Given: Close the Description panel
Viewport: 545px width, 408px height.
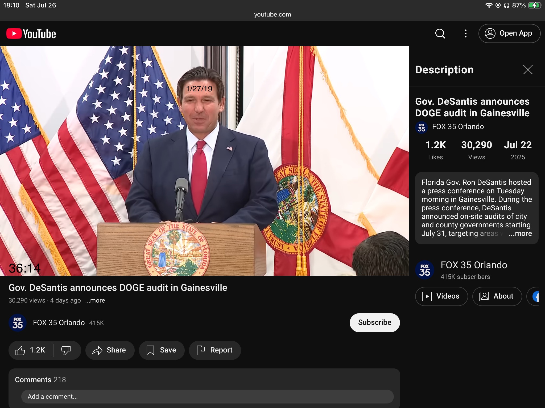Looking at the screenshot, I should coord(528,70).
